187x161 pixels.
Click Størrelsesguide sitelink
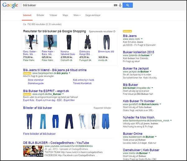click(x=36, y=83)
